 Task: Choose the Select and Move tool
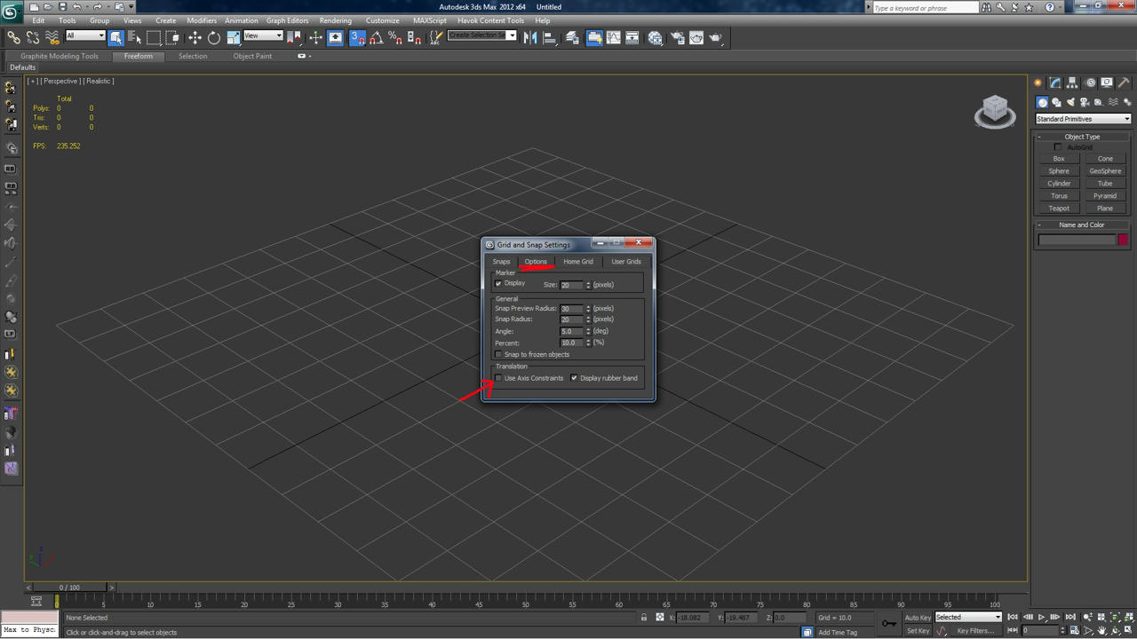point(195,37)
